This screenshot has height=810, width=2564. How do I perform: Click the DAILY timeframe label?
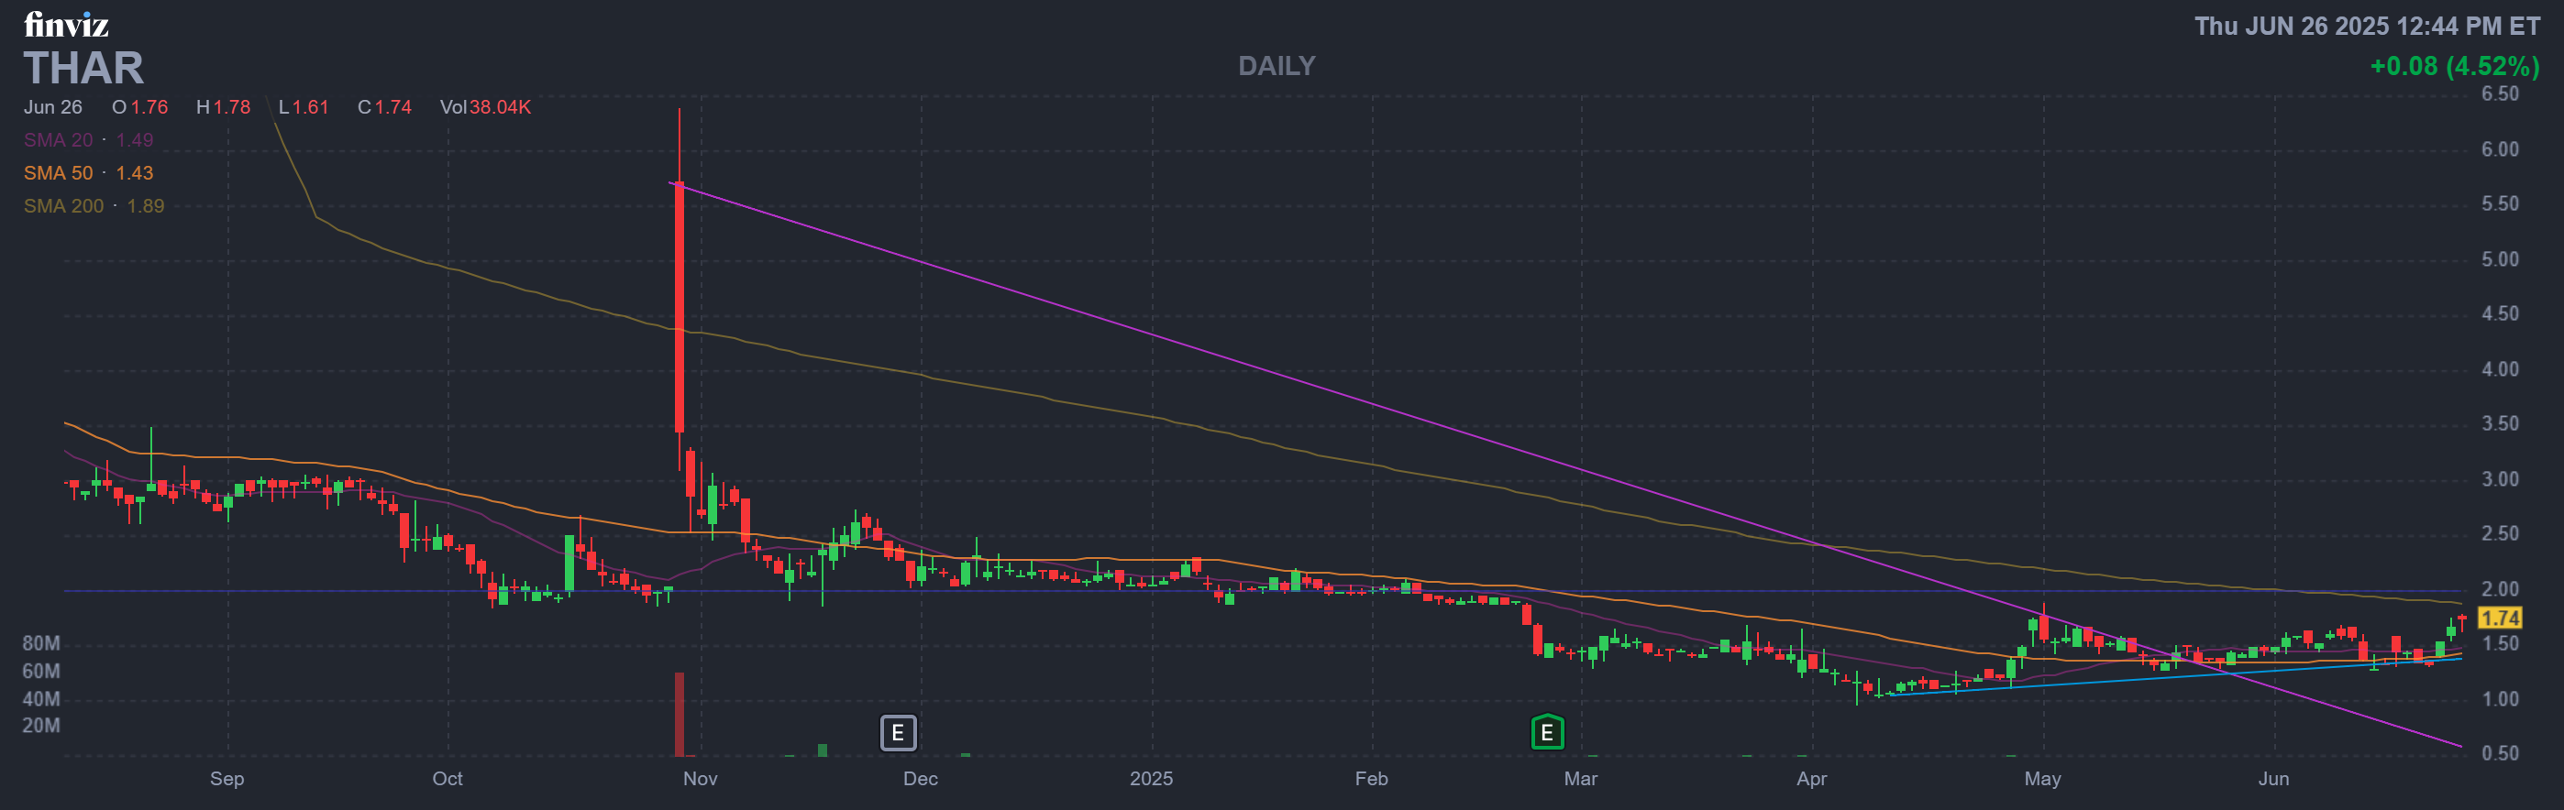[x=1276, y=67]
